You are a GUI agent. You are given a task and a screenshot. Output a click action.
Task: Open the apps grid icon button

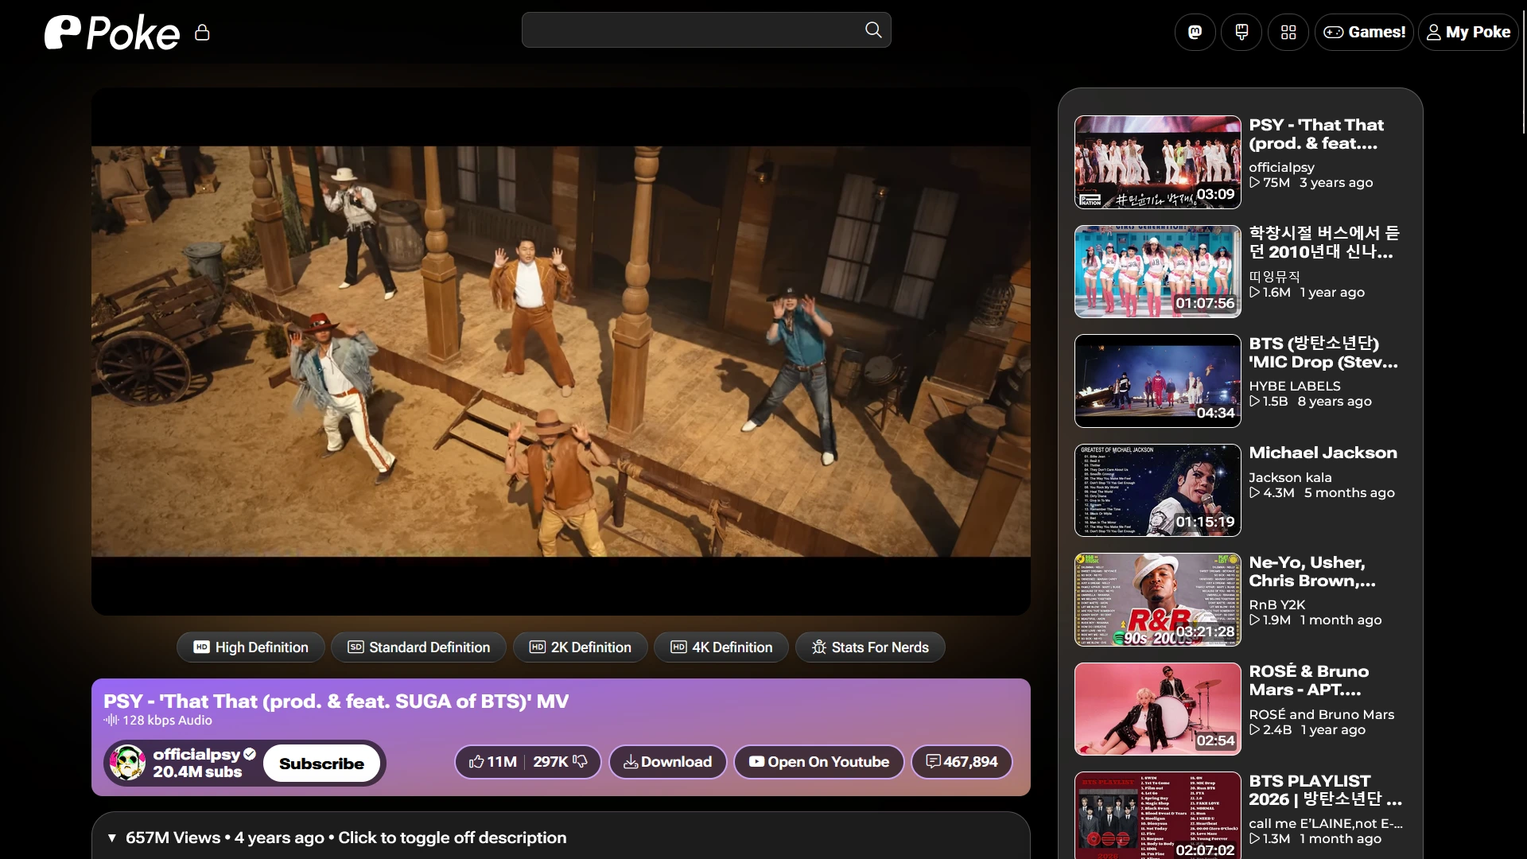(1288, 33)
